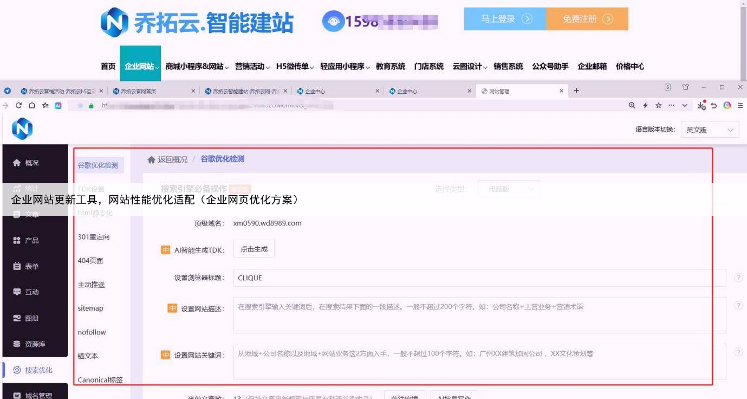Screen dimensions: 747x399
Task: Expand the 企业网站 navigation dropdown
Action: (140, 66)
